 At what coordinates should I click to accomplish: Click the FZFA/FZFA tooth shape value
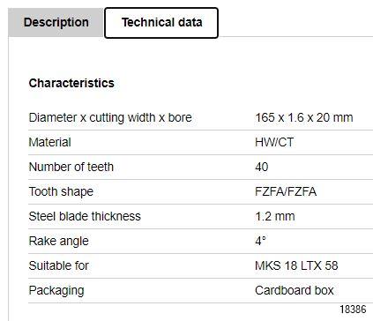(286, 192)
